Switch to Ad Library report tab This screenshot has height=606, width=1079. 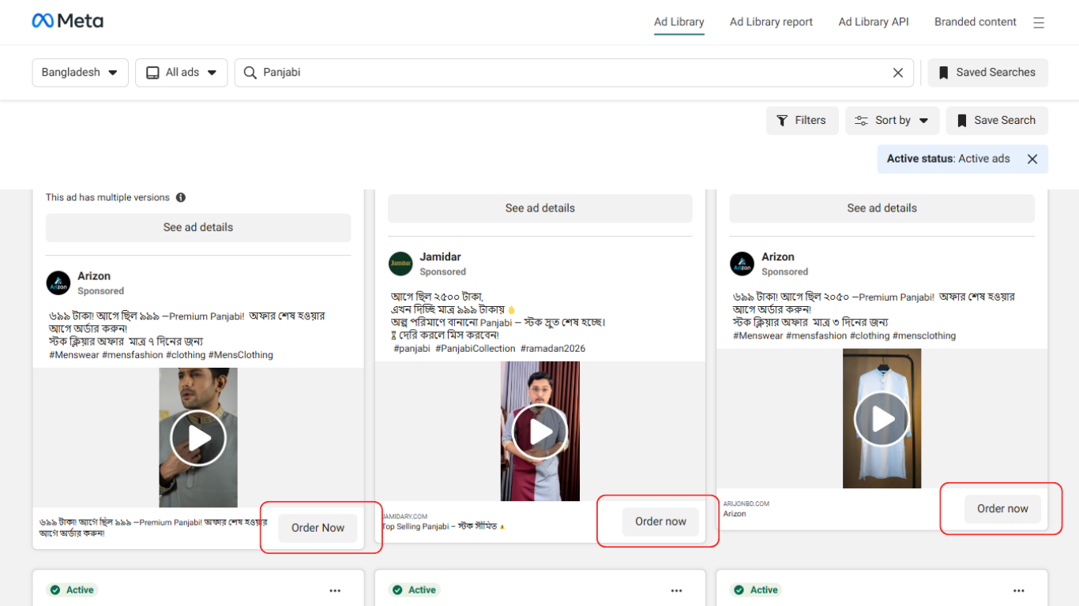(x=771, y=22)
